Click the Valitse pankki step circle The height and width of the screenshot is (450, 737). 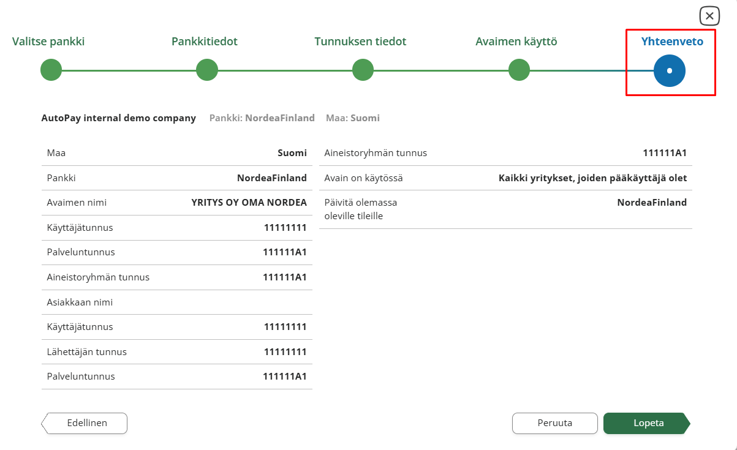pyautogui.click(x=51, y=70)
